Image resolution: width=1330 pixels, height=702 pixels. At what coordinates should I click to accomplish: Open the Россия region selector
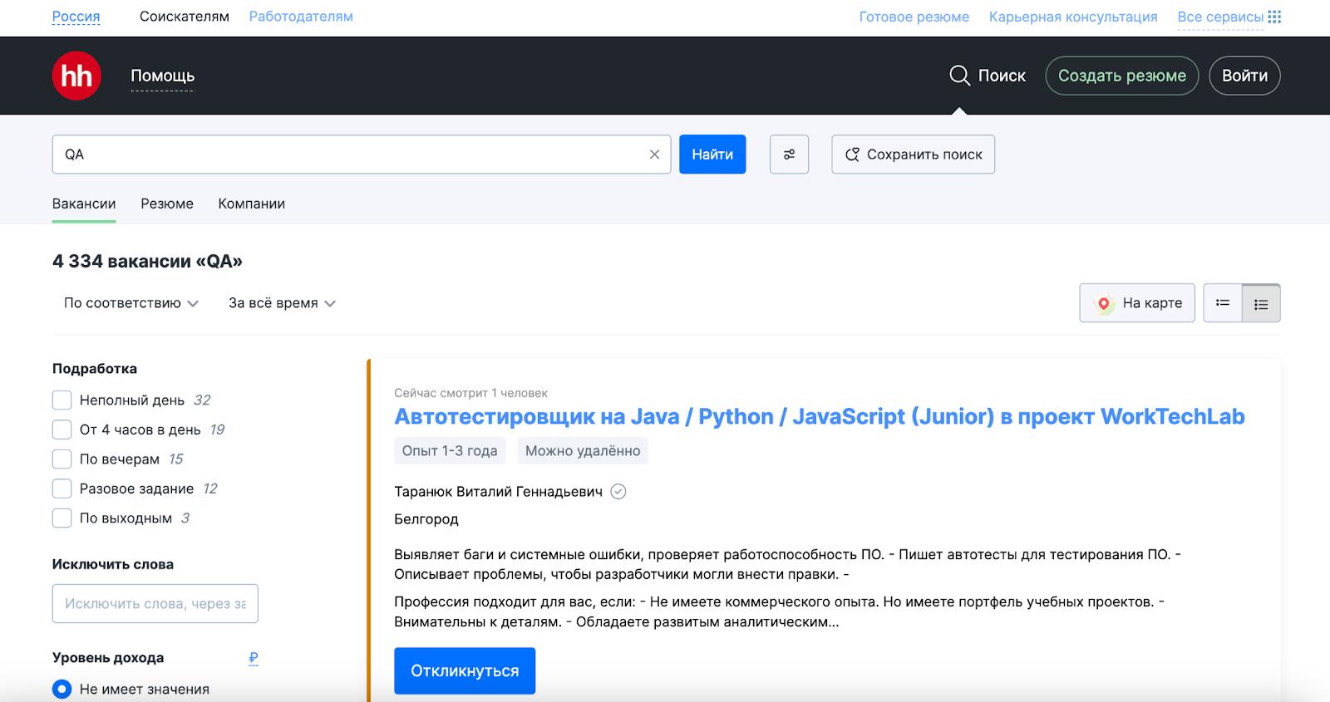pos(76,17)
